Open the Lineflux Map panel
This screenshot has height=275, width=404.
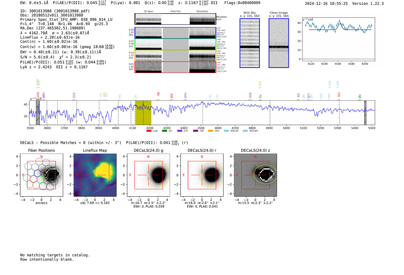(x=95, y=175)
